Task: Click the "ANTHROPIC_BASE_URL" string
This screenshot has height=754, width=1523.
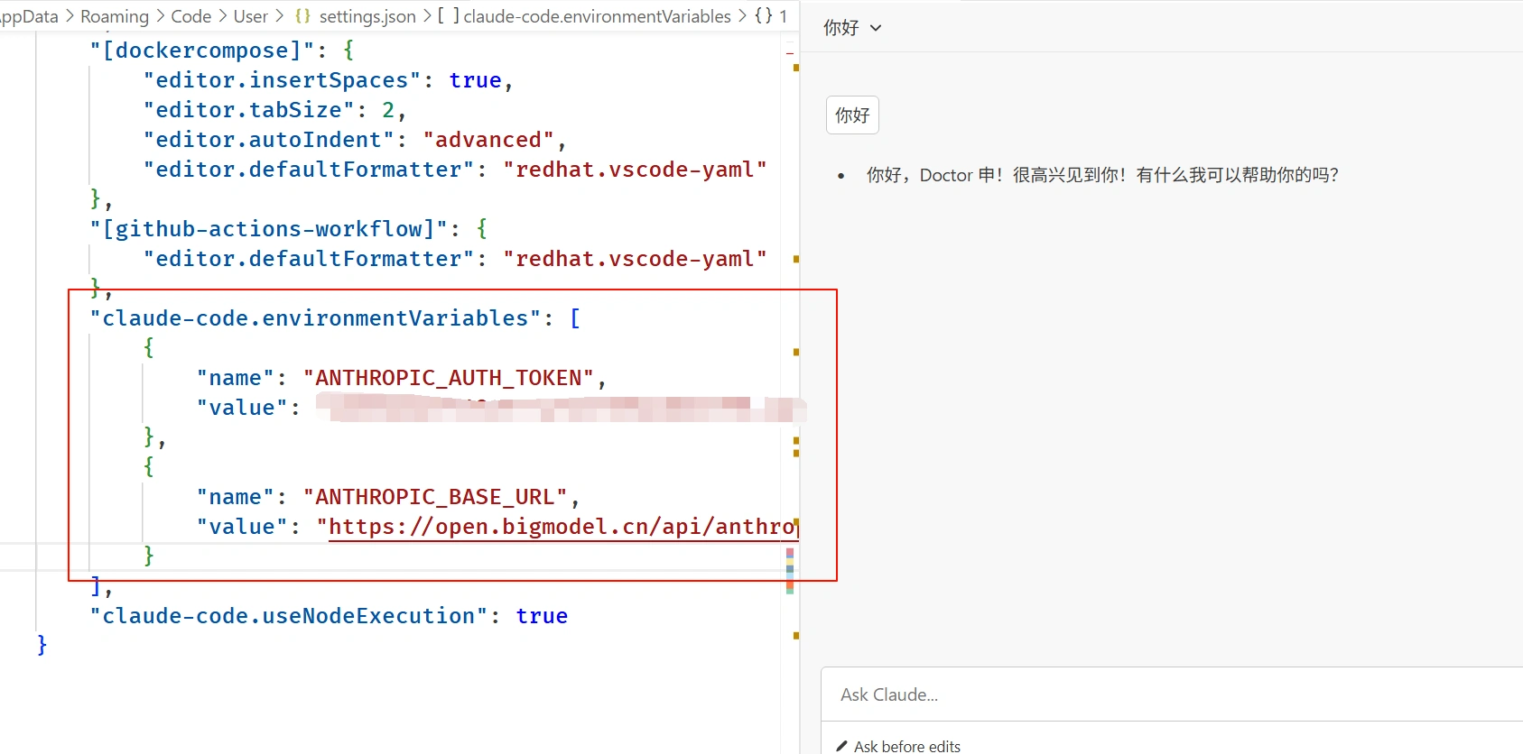Action: pyautogui.click(x=435, y=497)
